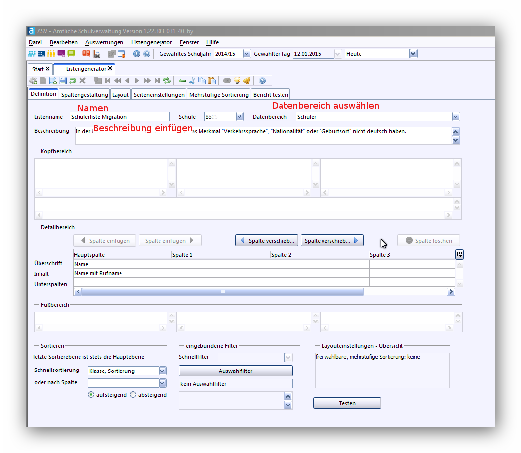
Task: Click the blue calendar-grid toolbar icon
Action: [41, 53]
